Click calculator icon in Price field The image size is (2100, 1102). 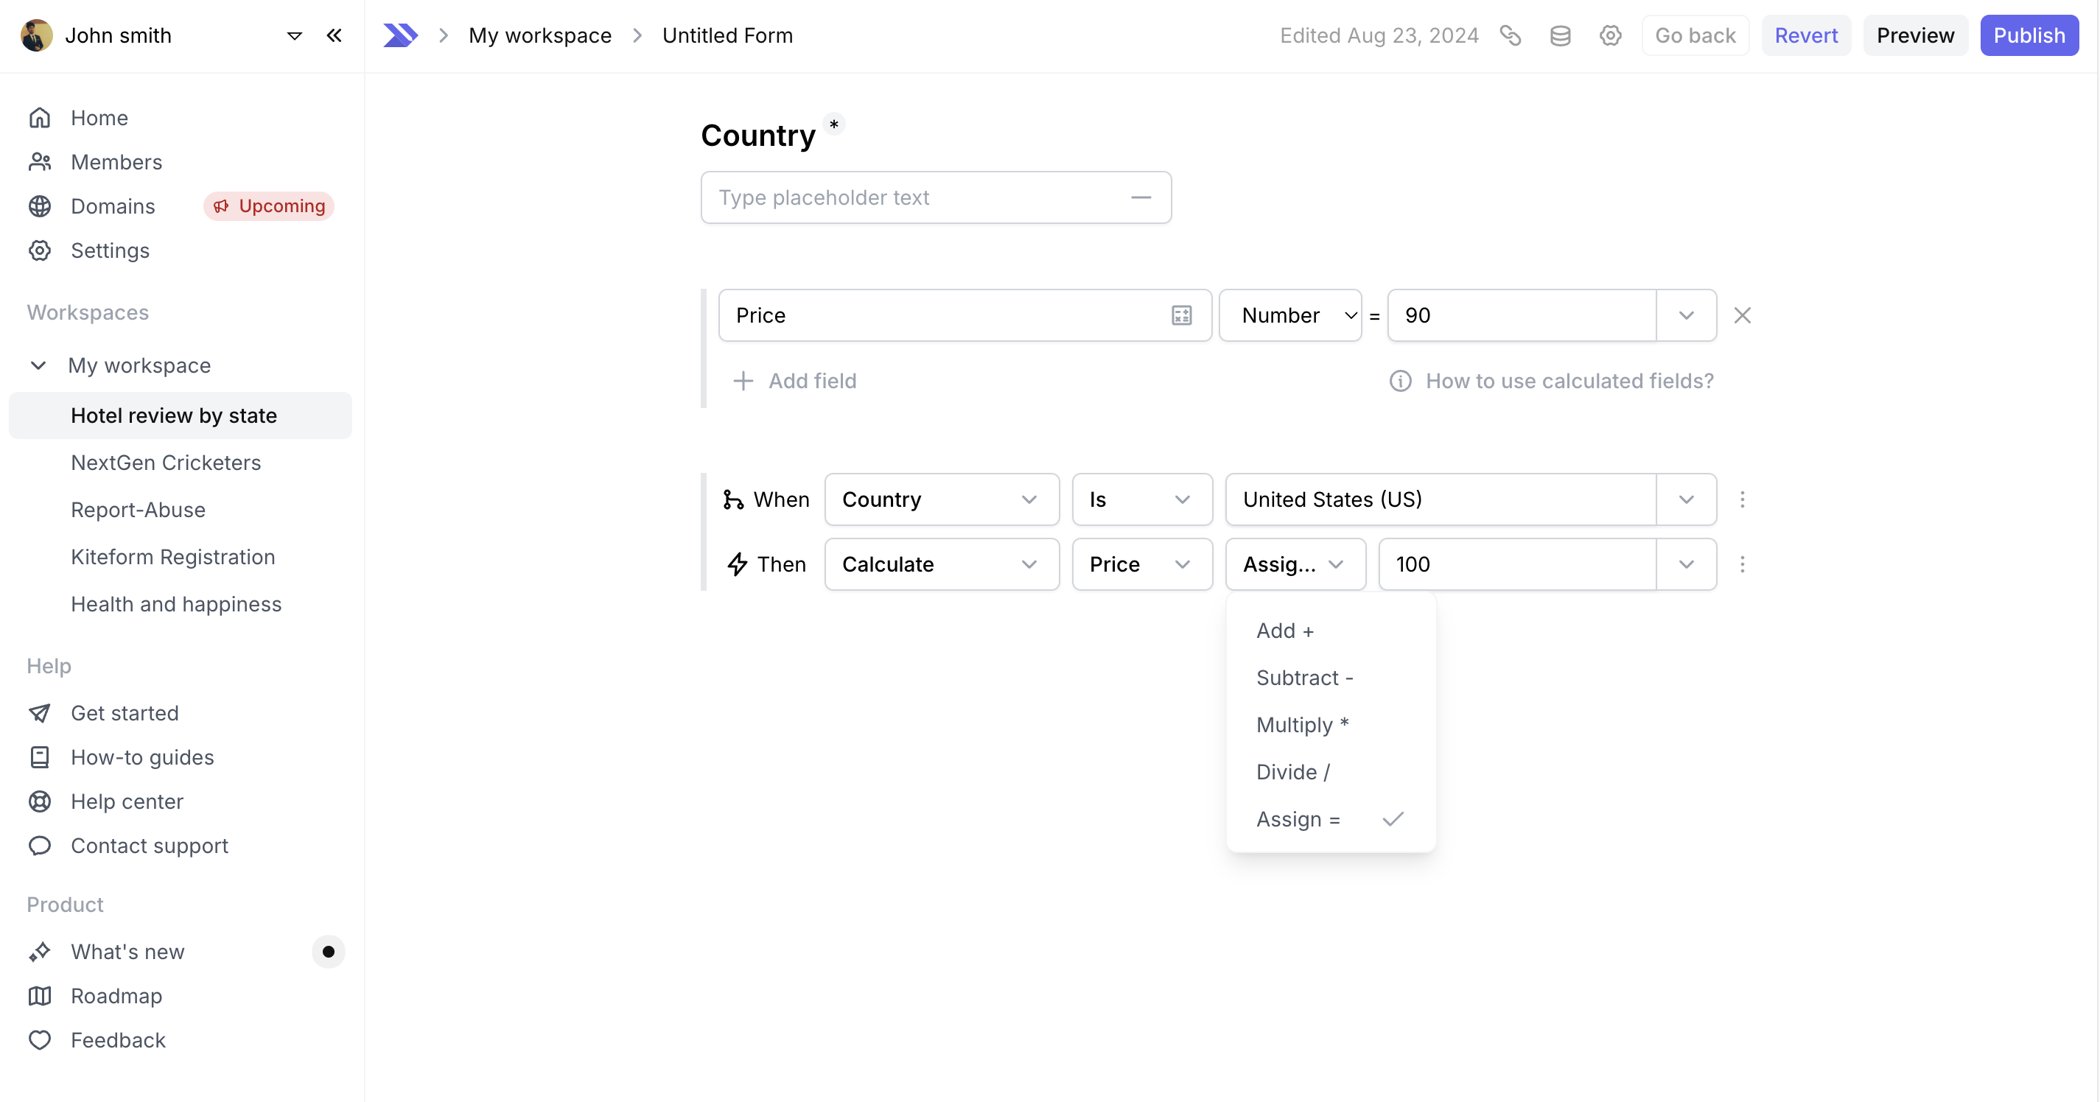click(1181, 315)
